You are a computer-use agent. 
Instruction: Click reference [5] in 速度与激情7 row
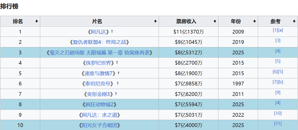[280, 72]
